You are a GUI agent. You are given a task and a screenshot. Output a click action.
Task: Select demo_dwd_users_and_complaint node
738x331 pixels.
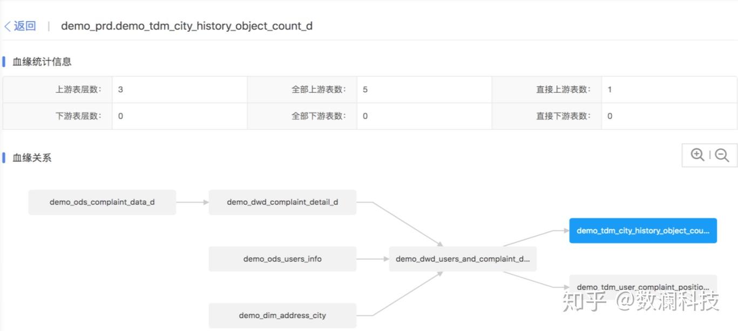click(463, 259)
